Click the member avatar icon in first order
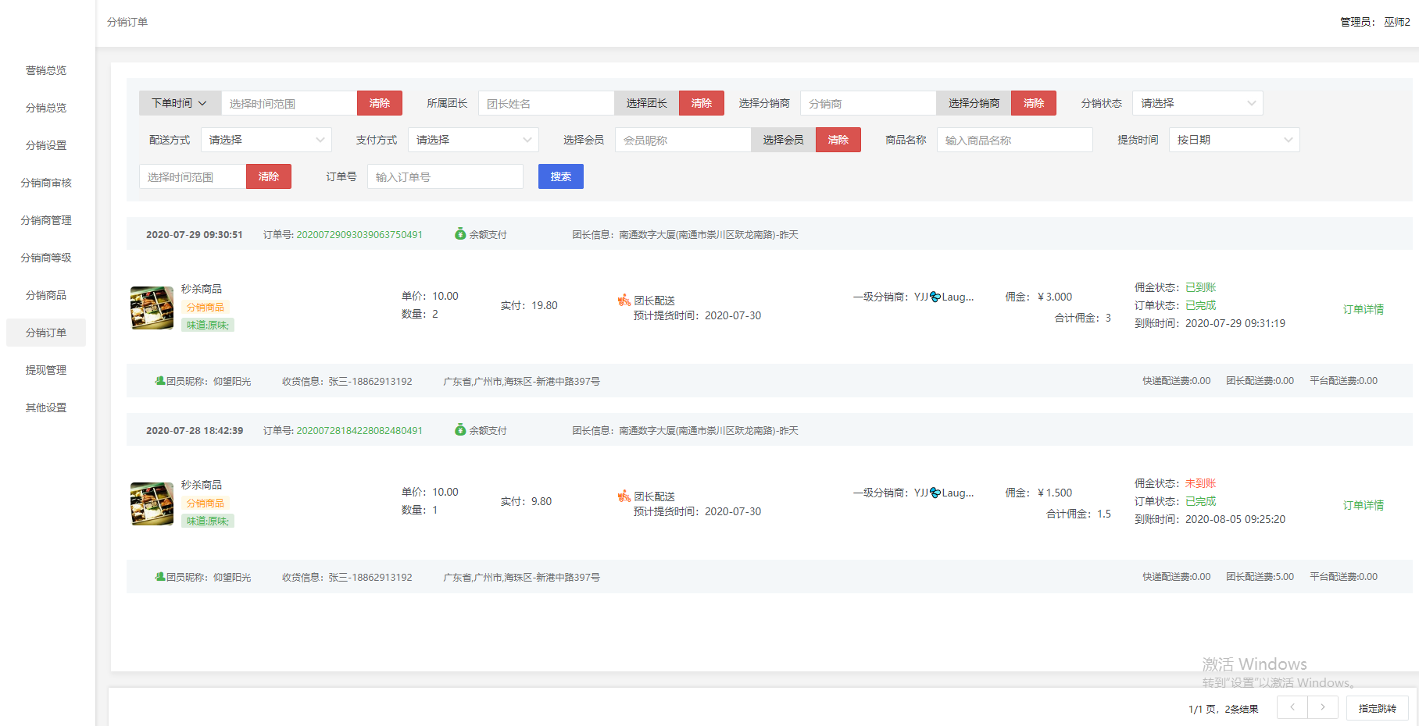The height and width of the screenshot is (726, 1419). [160, 381]
